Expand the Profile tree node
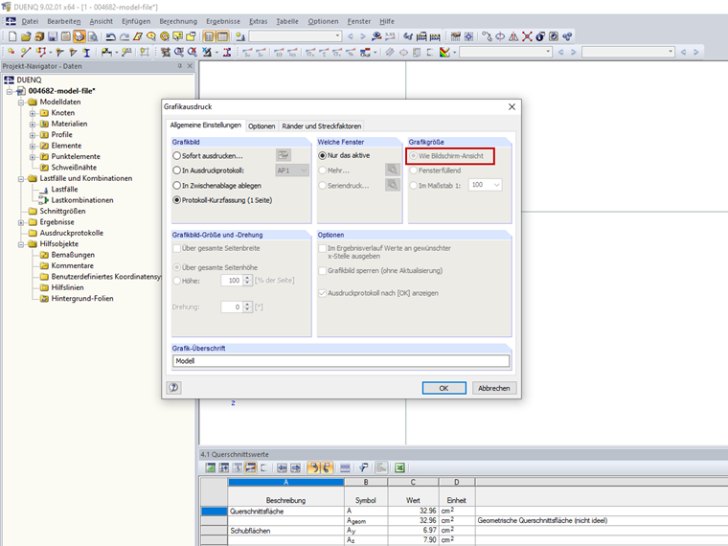 pos(33,135)
